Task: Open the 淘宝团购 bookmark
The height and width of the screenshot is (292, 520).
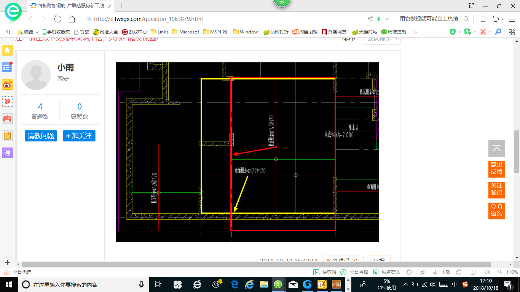Action: coord(305,32)
